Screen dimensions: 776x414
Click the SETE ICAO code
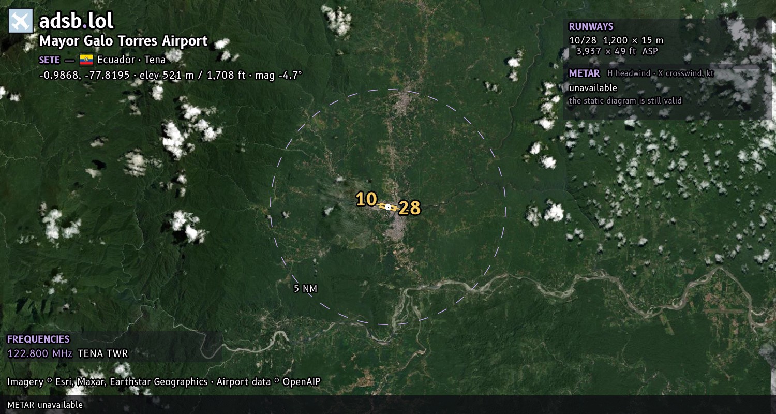pyautogui.click(x=50, y=60)
